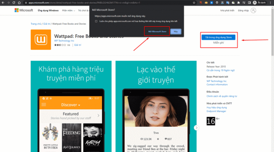Show next screenshot with the right chevron

(196, 128)
